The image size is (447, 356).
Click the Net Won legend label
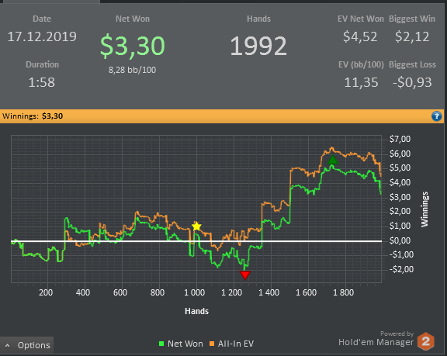pos(185,344)
